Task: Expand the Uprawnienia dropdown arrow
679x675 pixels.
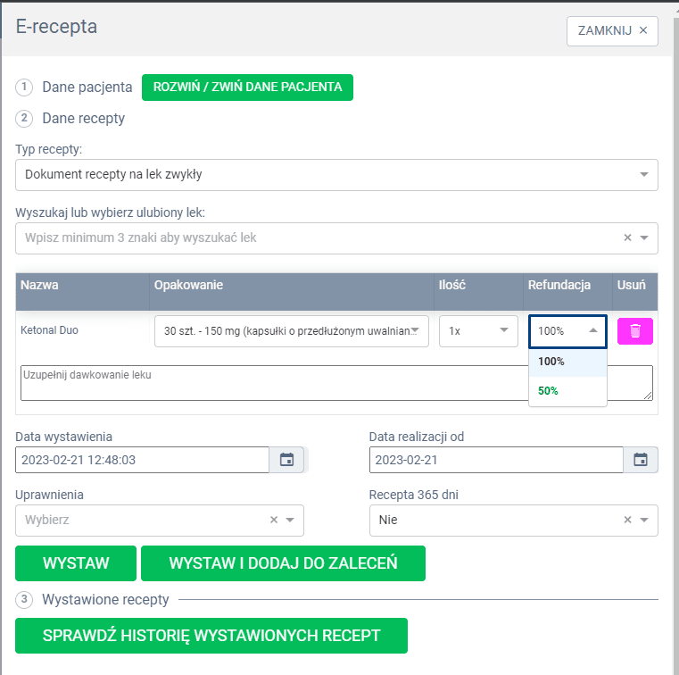Action: click(x=290, y=520)
